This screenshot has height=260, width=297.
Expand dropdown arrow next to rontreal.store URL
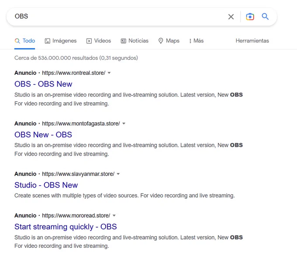[109, 73]
